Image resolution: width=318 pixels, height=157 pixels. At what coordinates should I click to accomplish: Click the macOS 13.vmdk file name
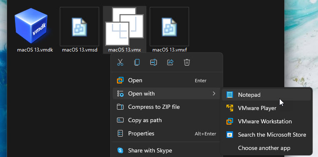35,50
